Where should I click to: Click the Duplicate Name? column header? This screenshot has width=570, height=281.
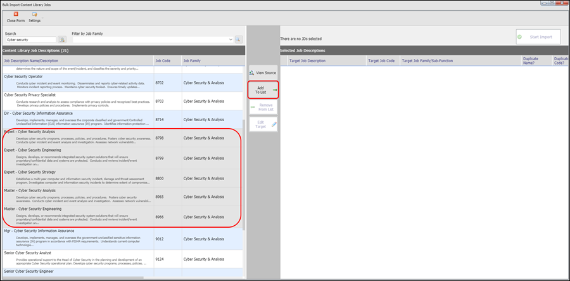pos(536,61)
